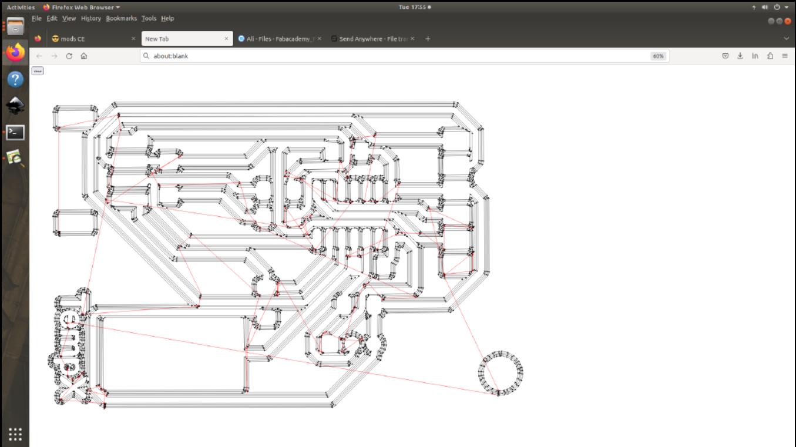Open the system menu dropdown arrow
The image size is (796, 447).
786,7
